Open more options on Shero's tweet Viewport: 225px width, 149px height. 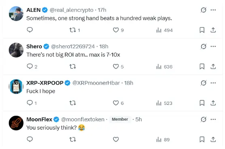(213, 47)
